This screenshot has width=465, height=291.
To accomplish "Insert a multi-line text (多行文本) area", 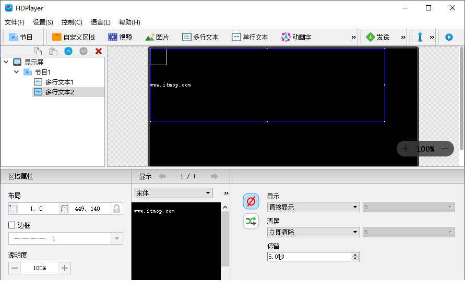I will point(200,37).
